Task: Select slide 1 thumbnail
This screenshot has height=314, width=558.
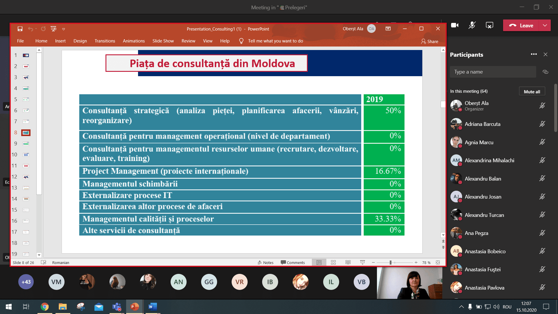Action: coord(26,55)
